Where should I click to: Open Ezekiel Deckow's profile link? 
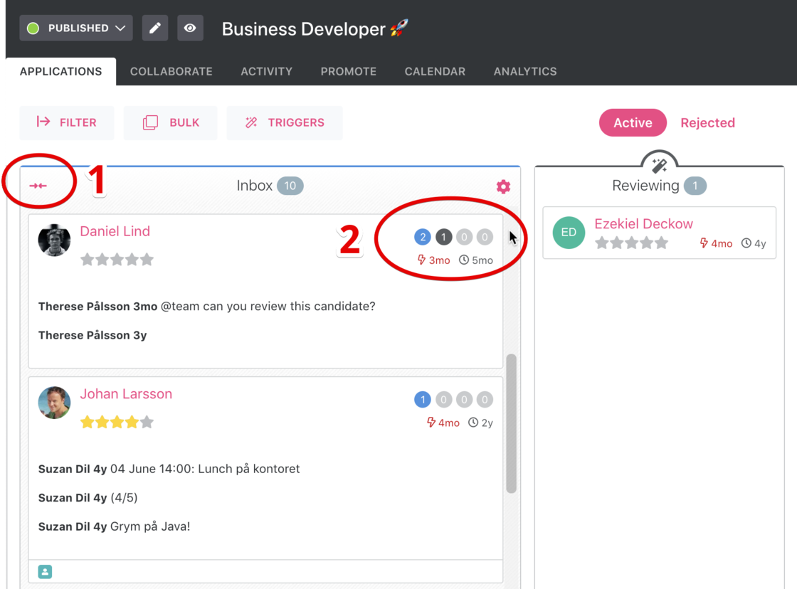tap(643, 223)
